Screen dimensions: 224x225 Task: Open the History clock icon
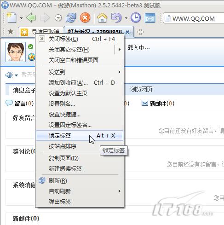click(136, 17)
